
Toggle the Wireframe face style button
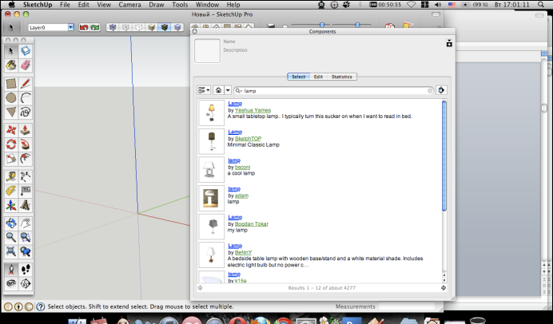125,27
